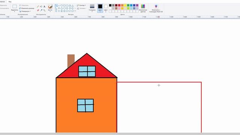Open the Edit colors dialog icon
Screen dimensions: 240x135
143,6
